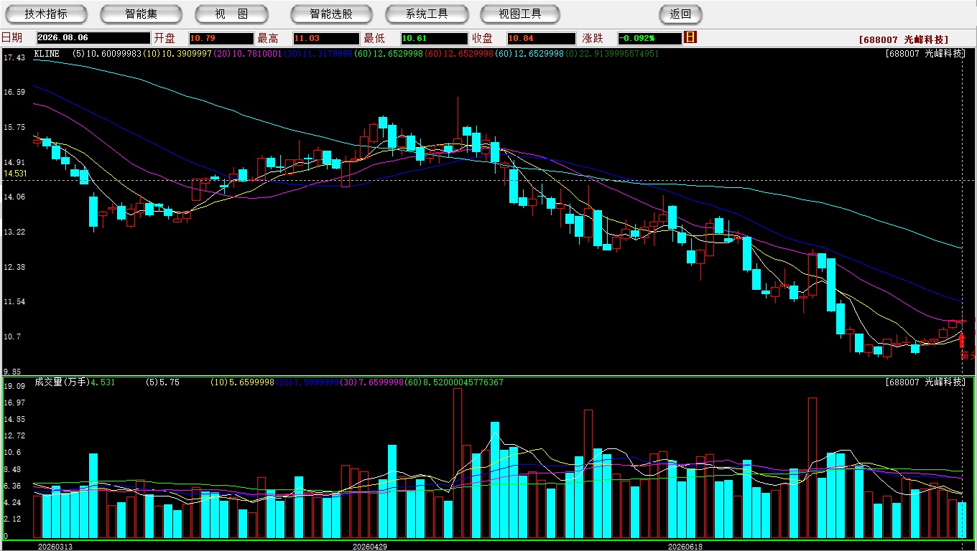Image resolution: width=977 pixels, height=551 pixels.
Task: Click the 20260429 date label on the time axis
Action: point(370,546)
